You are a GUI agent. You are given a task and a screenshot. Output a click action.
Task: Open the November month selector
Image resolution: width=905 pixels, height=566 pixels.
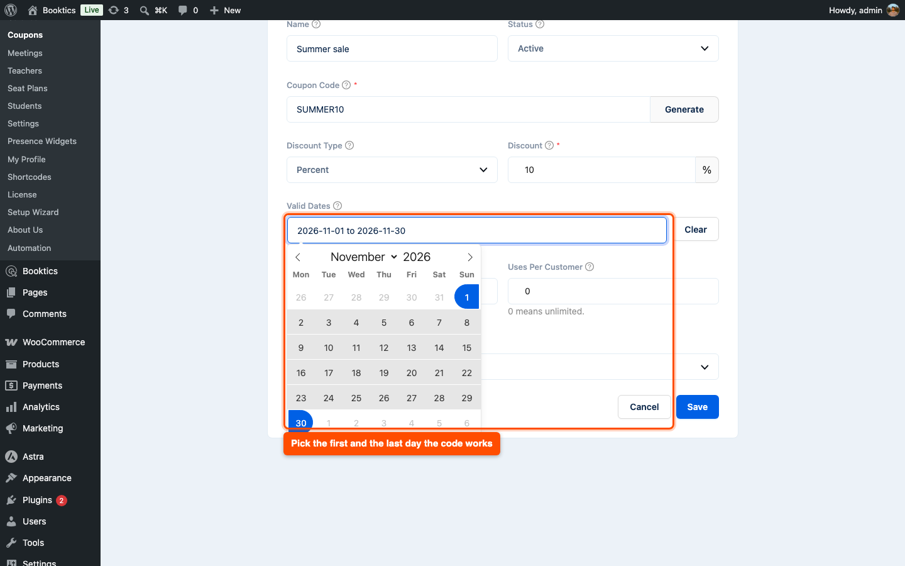click(364, 257)
